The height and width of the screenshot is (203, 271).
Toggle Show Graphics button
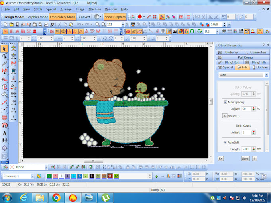coord(115,17)
